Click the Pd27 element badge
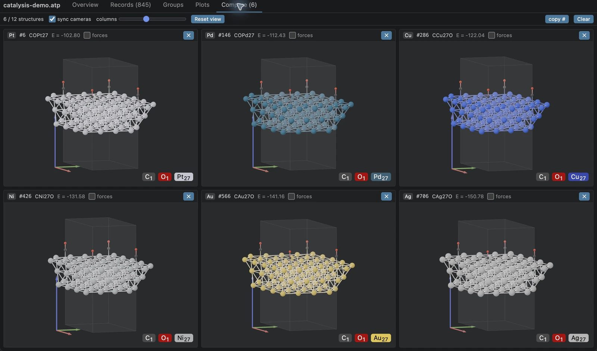This screenshot has width=597, height=351. [381, 177]
